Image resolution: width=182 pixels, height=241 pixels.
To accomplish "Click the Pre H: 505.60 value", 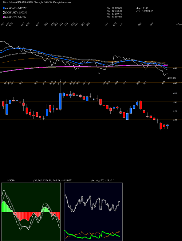I will [114, 11].
